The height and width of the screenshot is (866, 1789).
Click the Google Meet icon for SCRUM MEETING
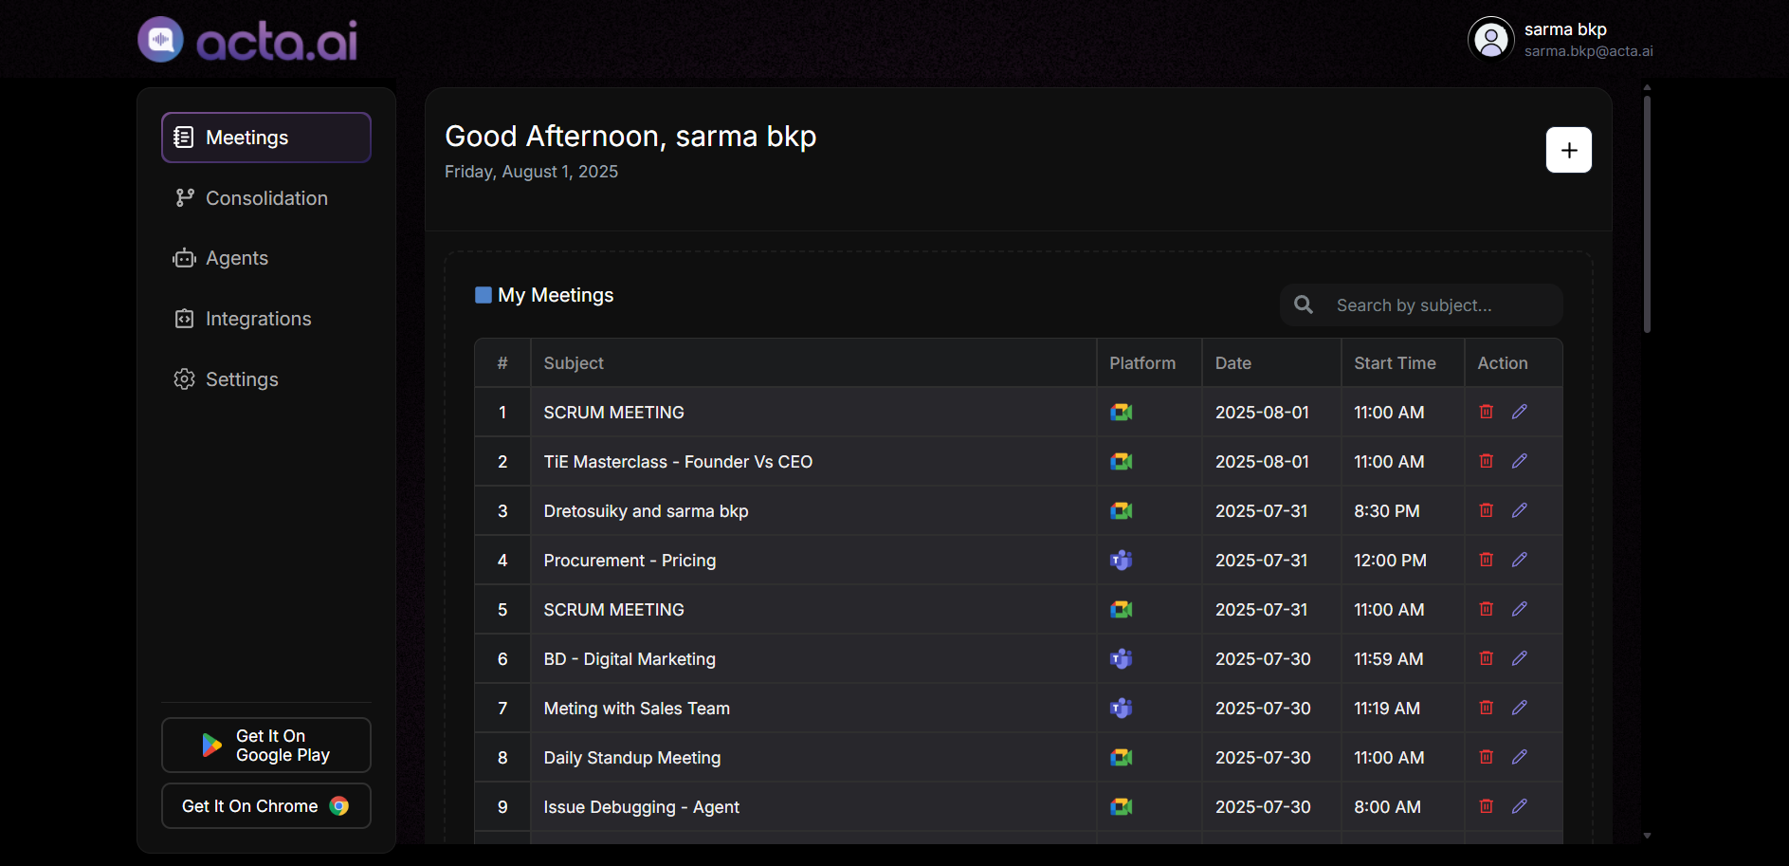pos(1121,412)
